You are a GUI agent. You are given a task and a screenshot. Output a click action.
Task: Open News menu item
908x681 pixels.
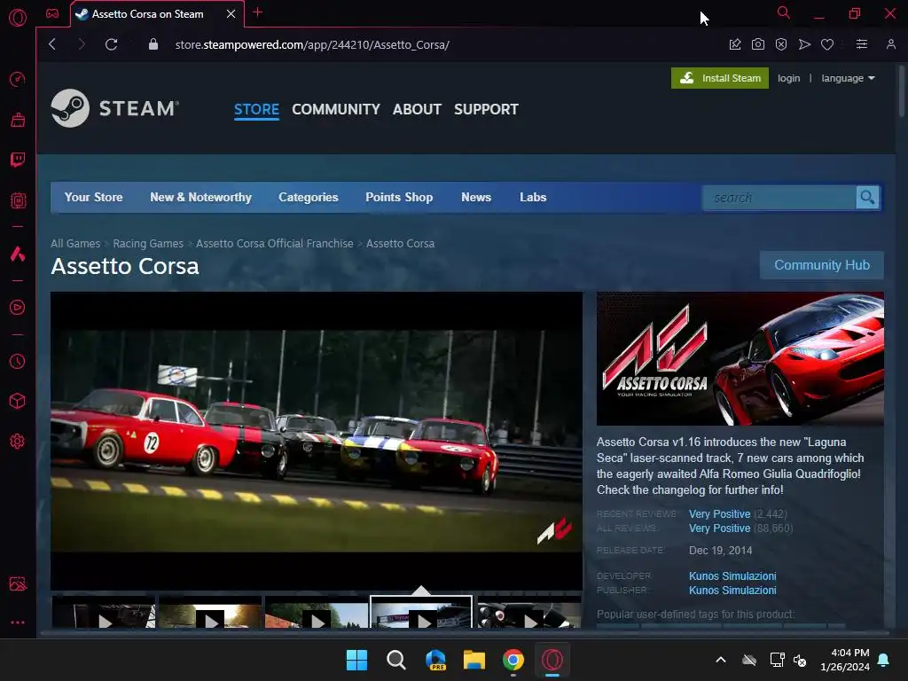[476, 198]
